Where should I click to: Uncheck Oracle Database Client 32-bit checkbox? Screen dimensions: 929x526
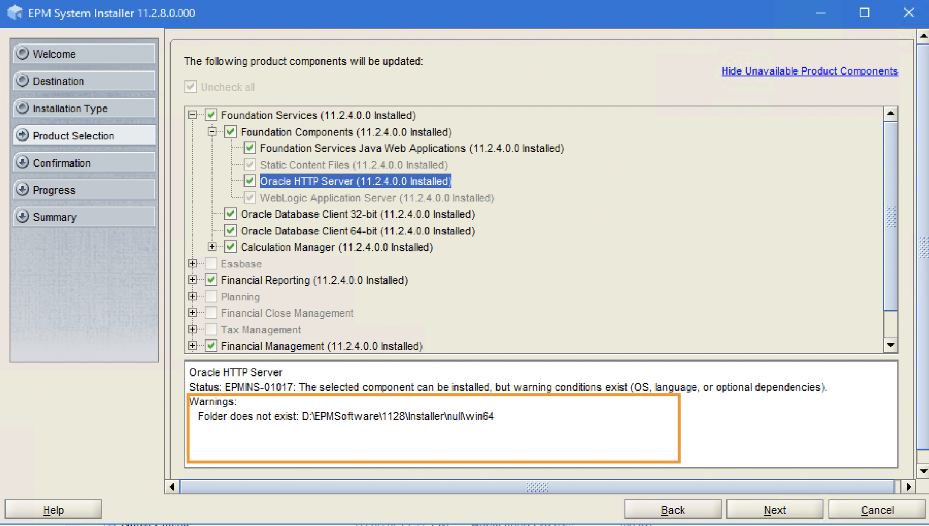click(230, 214)
